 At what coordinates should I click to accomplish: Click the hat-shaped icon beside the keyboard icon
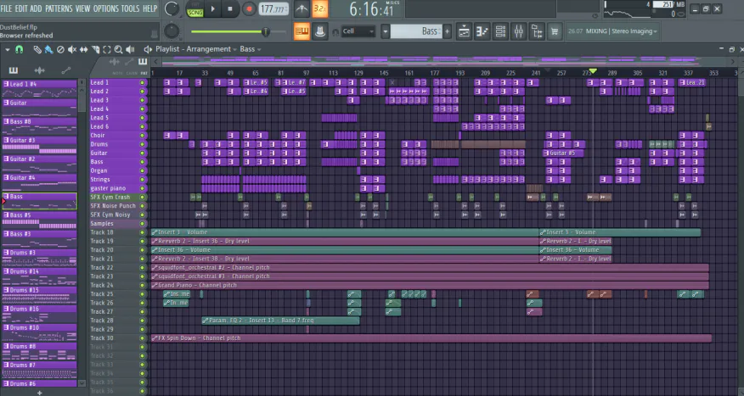point(320,31)
